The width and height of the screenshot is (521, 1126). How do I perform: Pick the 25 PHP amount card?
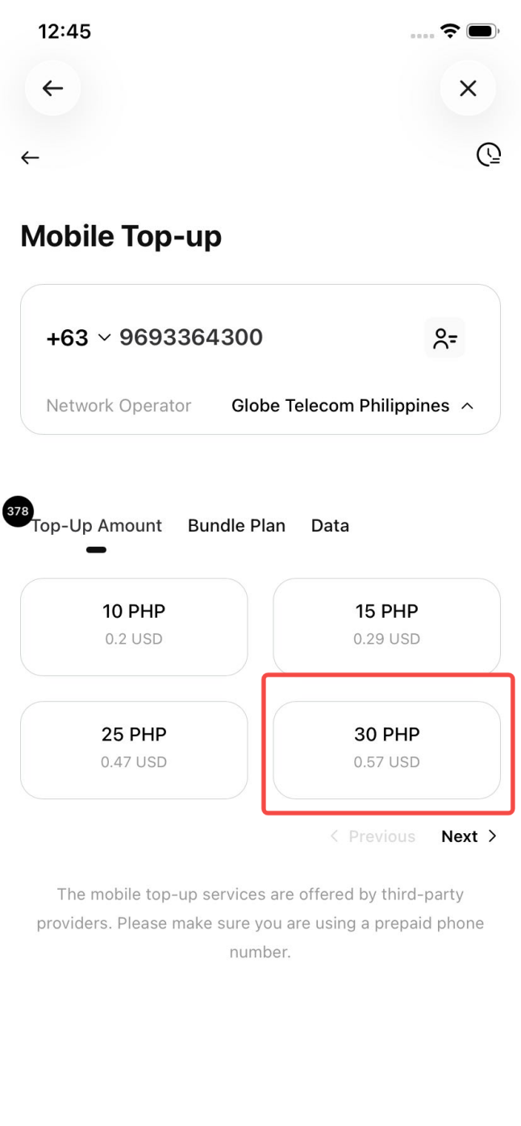pyautogui.click(x=134, y=749)
